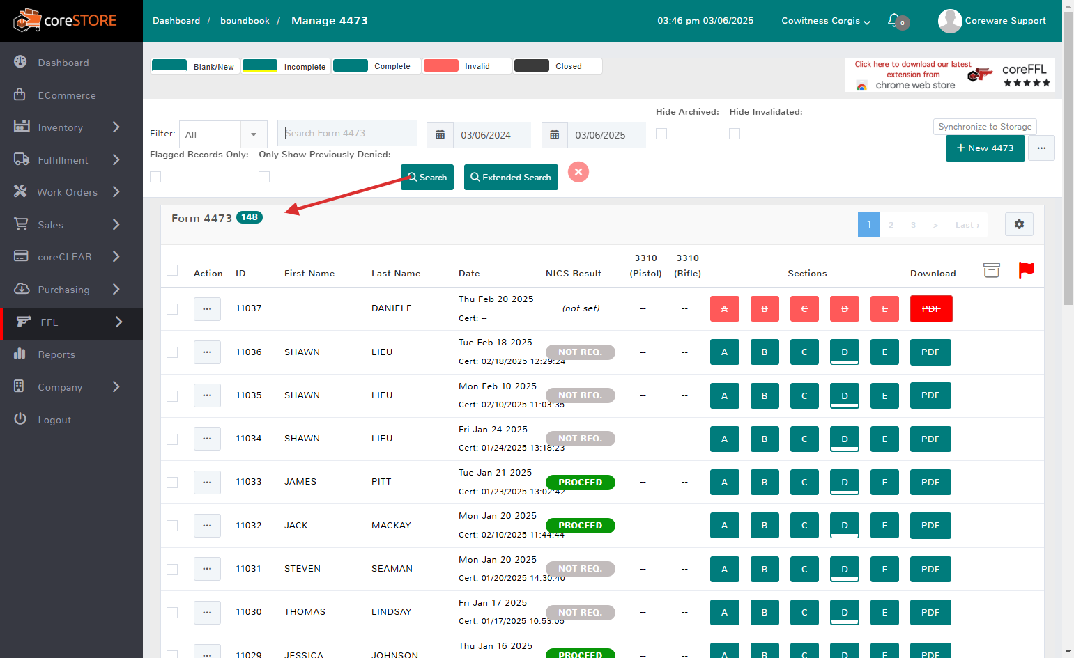Toggle the Hide Invalidated checkbox

[x=735, y=134]
